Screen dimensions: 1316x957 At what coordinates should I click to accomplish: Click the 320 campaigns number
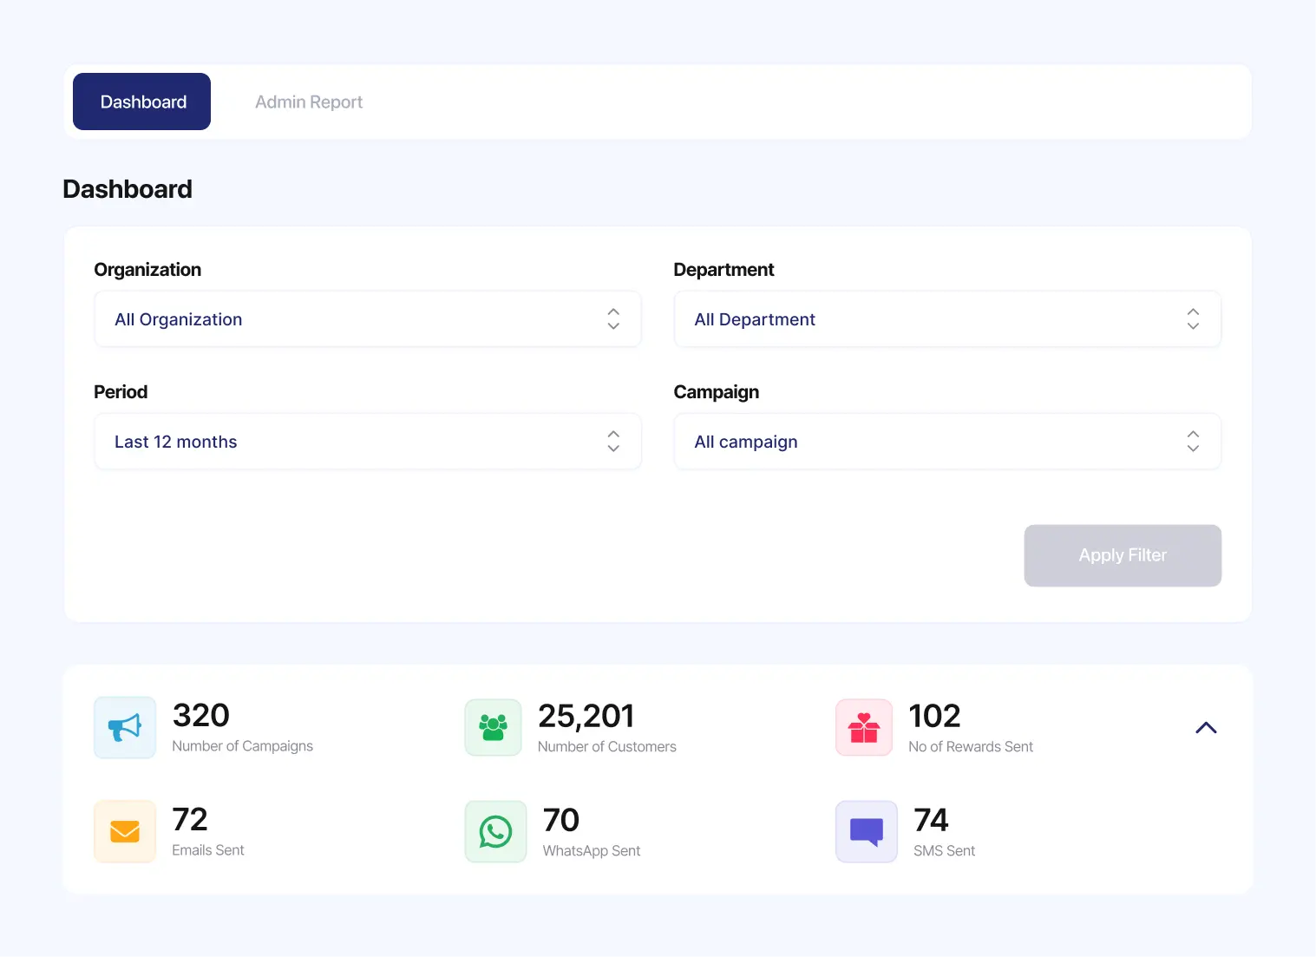coord(200,715)
